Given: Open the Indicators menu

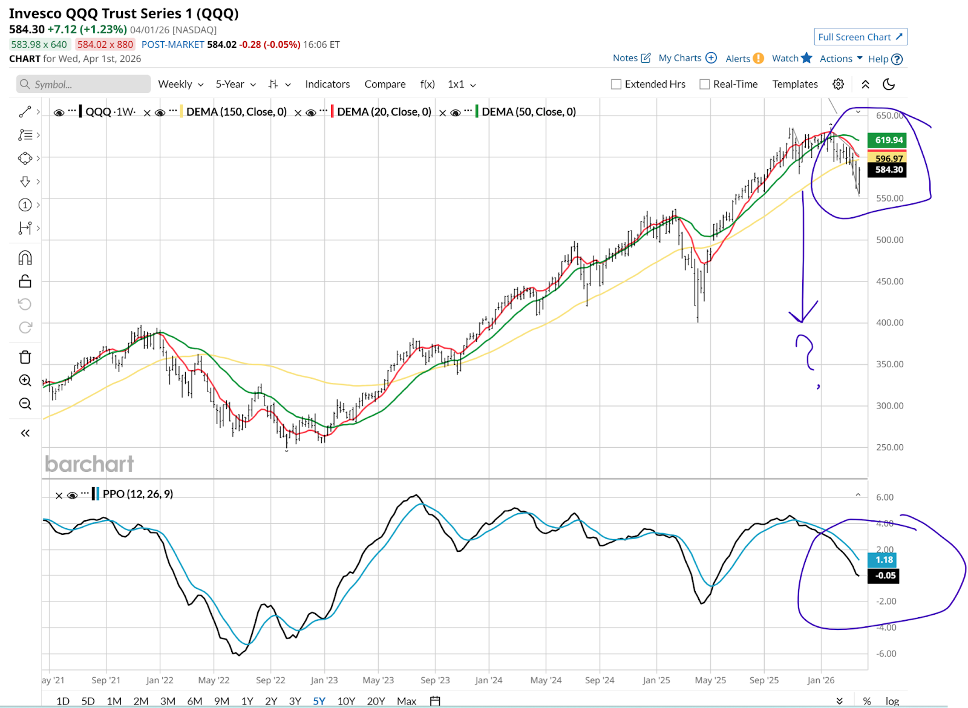Looking at the screenshot, I should 327,84.
